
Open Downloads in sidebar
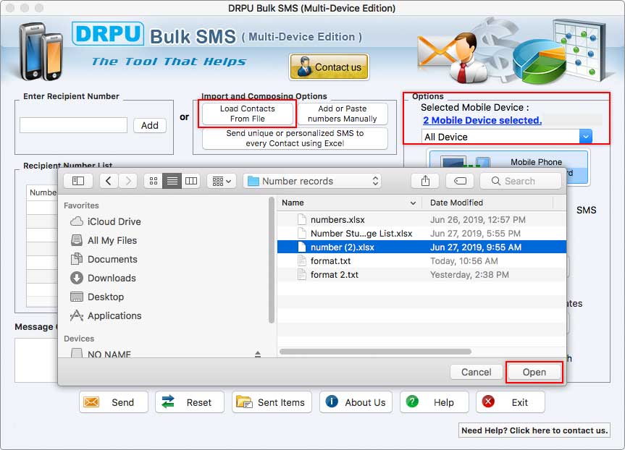coord(104,278)
